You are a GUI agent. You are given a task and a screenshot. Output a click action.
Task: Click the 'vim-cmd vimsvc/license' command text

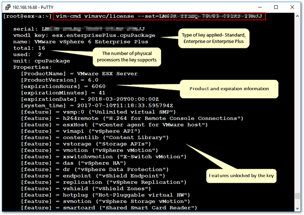coord(95,16)
